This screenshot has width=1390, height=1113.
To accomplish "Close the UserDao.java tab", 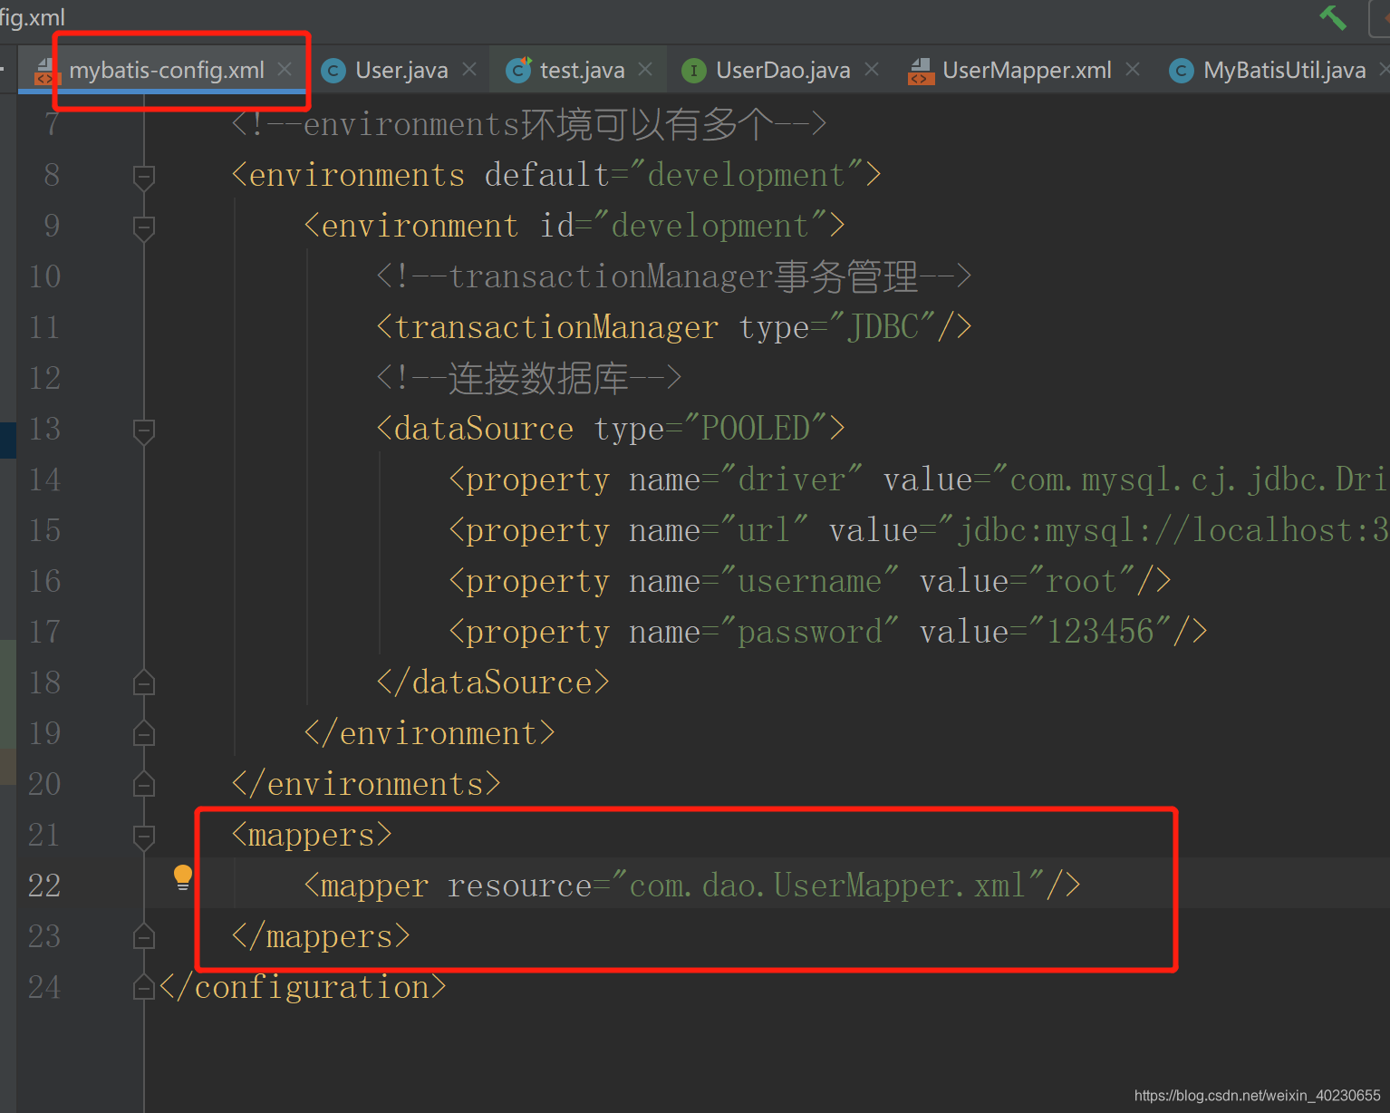I will (x=872, y=69).
